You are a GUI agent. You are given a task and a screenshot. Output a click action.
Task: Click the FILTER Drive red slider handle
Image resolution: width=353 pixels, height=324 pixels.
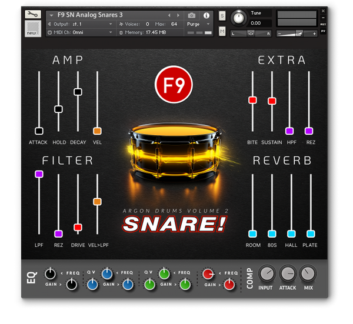click(x=78, y=227)
